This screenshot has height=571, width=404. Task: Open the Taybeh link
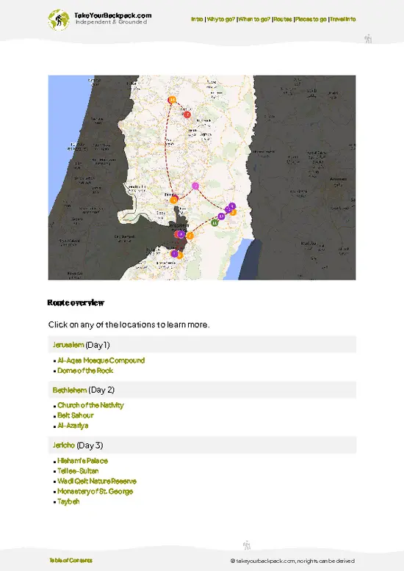68,501
